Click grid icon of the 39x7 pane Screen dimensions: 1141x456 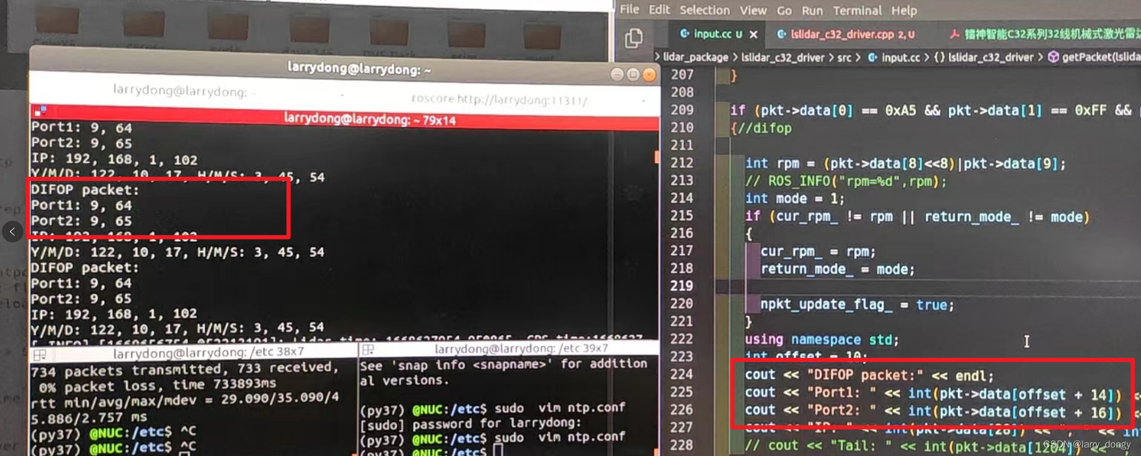368,350
